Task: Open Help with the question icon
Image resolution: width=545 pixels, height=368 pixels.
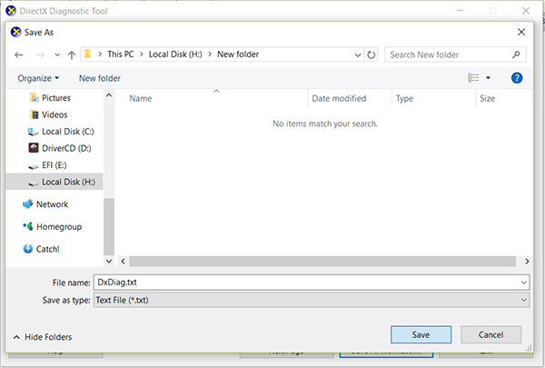Action: (517, 77)
